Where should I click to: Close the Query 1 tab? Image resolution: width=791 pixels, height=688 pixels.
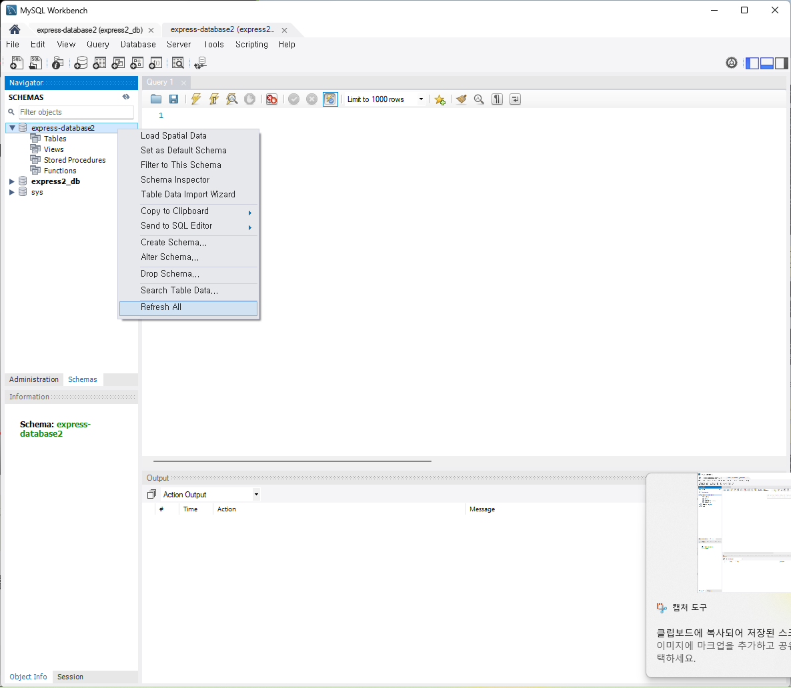(183, 83)
